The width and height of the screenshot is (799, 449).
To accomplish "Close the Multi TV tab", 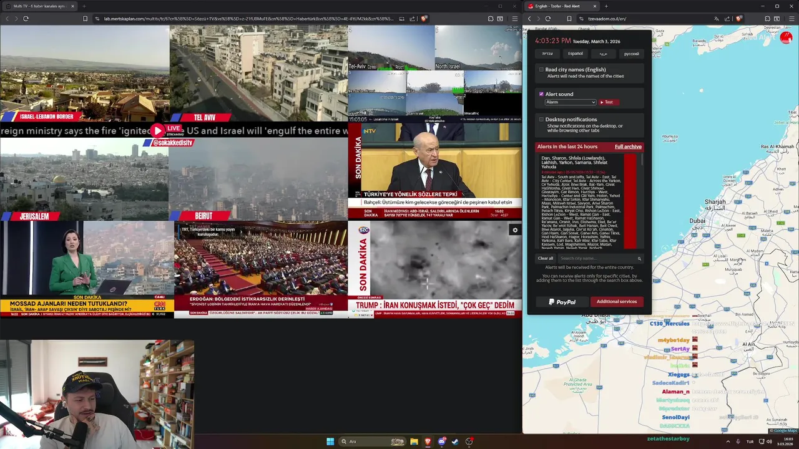I will 72,6.
